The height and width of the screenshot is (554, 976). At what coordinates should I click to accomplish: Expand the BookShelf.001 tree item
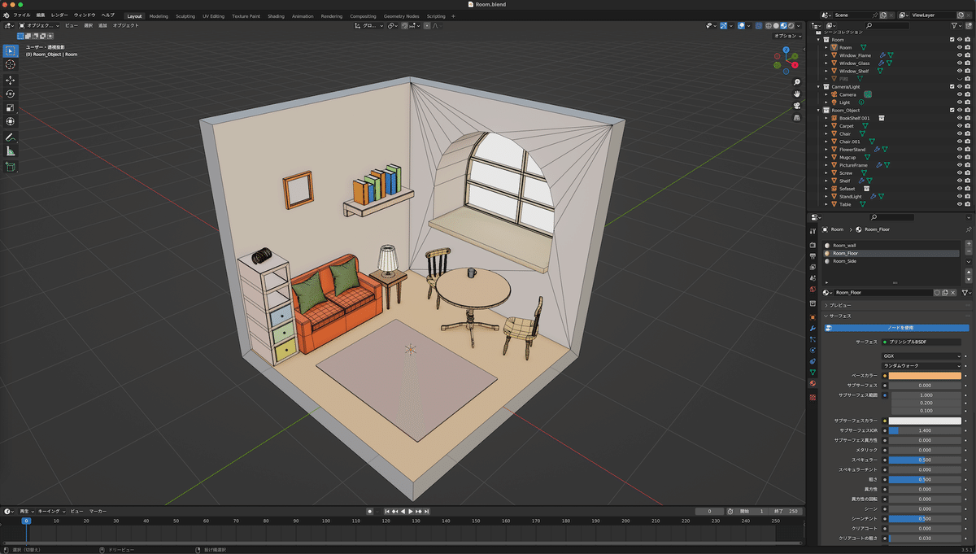tap(826, 118)
